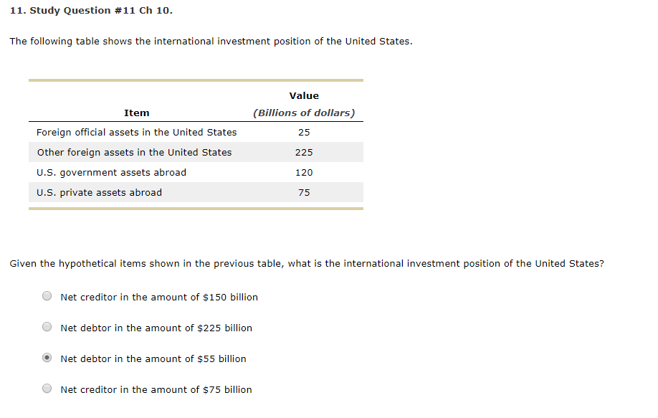
Task: Select the 'U.S. government assets abroad' row
Action: pos(110,172)
